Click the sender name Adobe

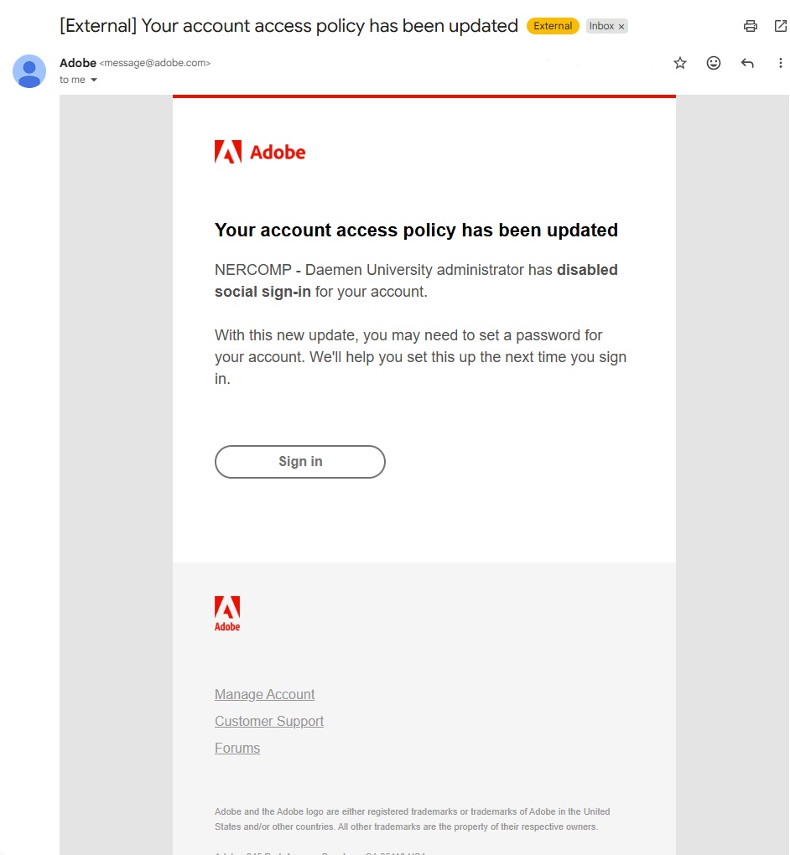click(x=78, y=63)
